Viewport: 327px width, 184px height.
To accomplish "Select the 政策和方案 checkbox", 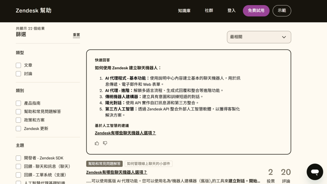I will point(19,120).
